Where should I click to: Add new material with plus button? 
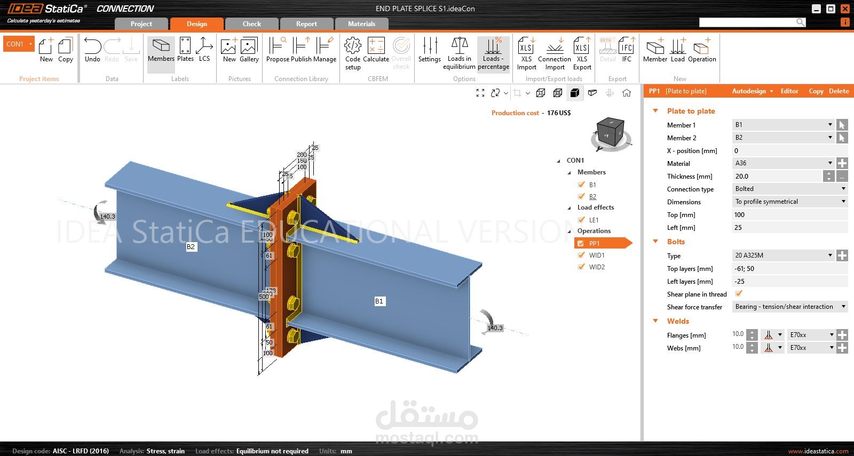tap(842, 163)
